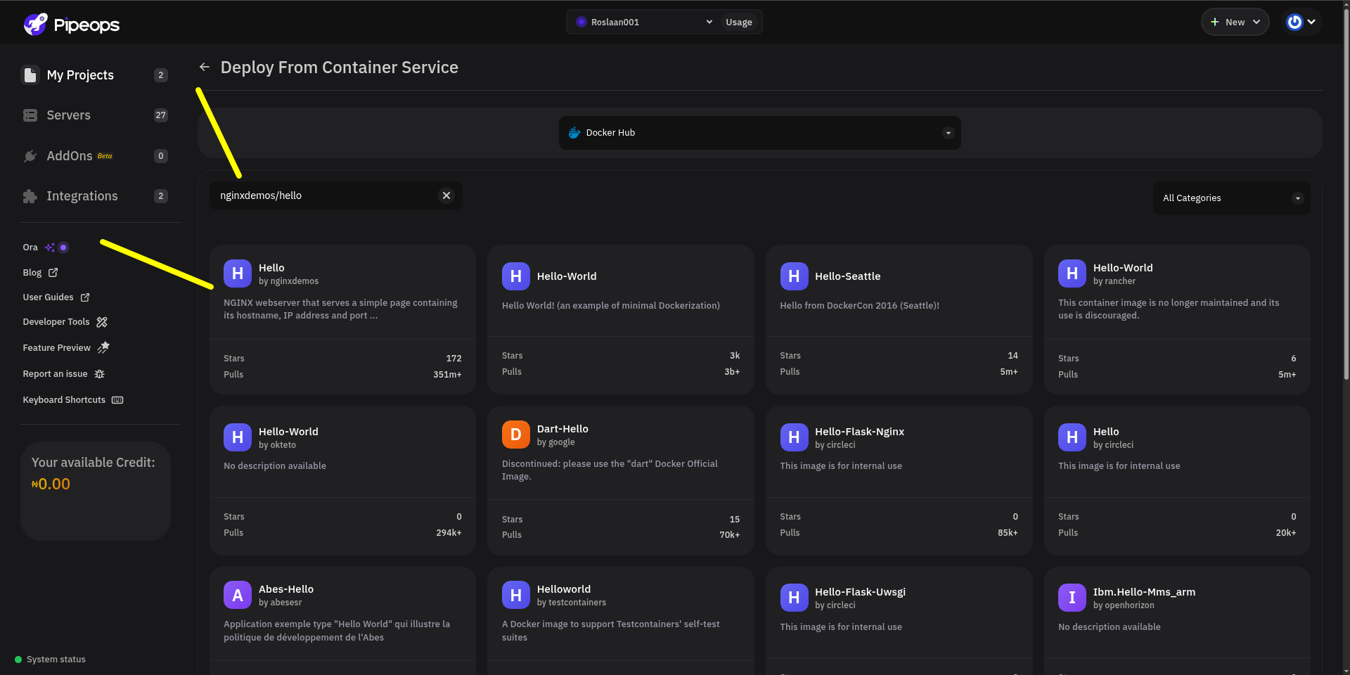The image size is (1350, 675).
Task: Clear the nginxdemos/hello search text
Action: (x=446, y=195)
